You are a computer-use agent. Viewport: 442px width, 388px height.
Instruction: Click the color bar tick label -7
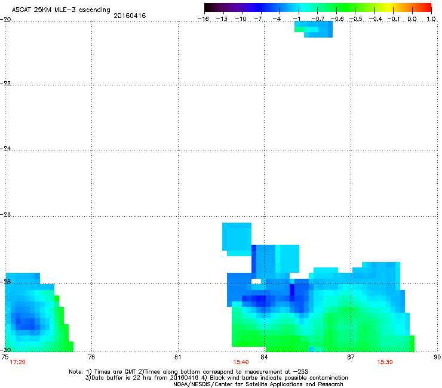(259, 19)
